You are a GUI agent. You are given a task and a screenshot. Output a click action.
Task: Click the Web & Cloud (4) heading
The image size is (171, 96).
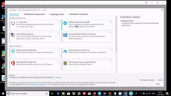click(x=15, y=46)
